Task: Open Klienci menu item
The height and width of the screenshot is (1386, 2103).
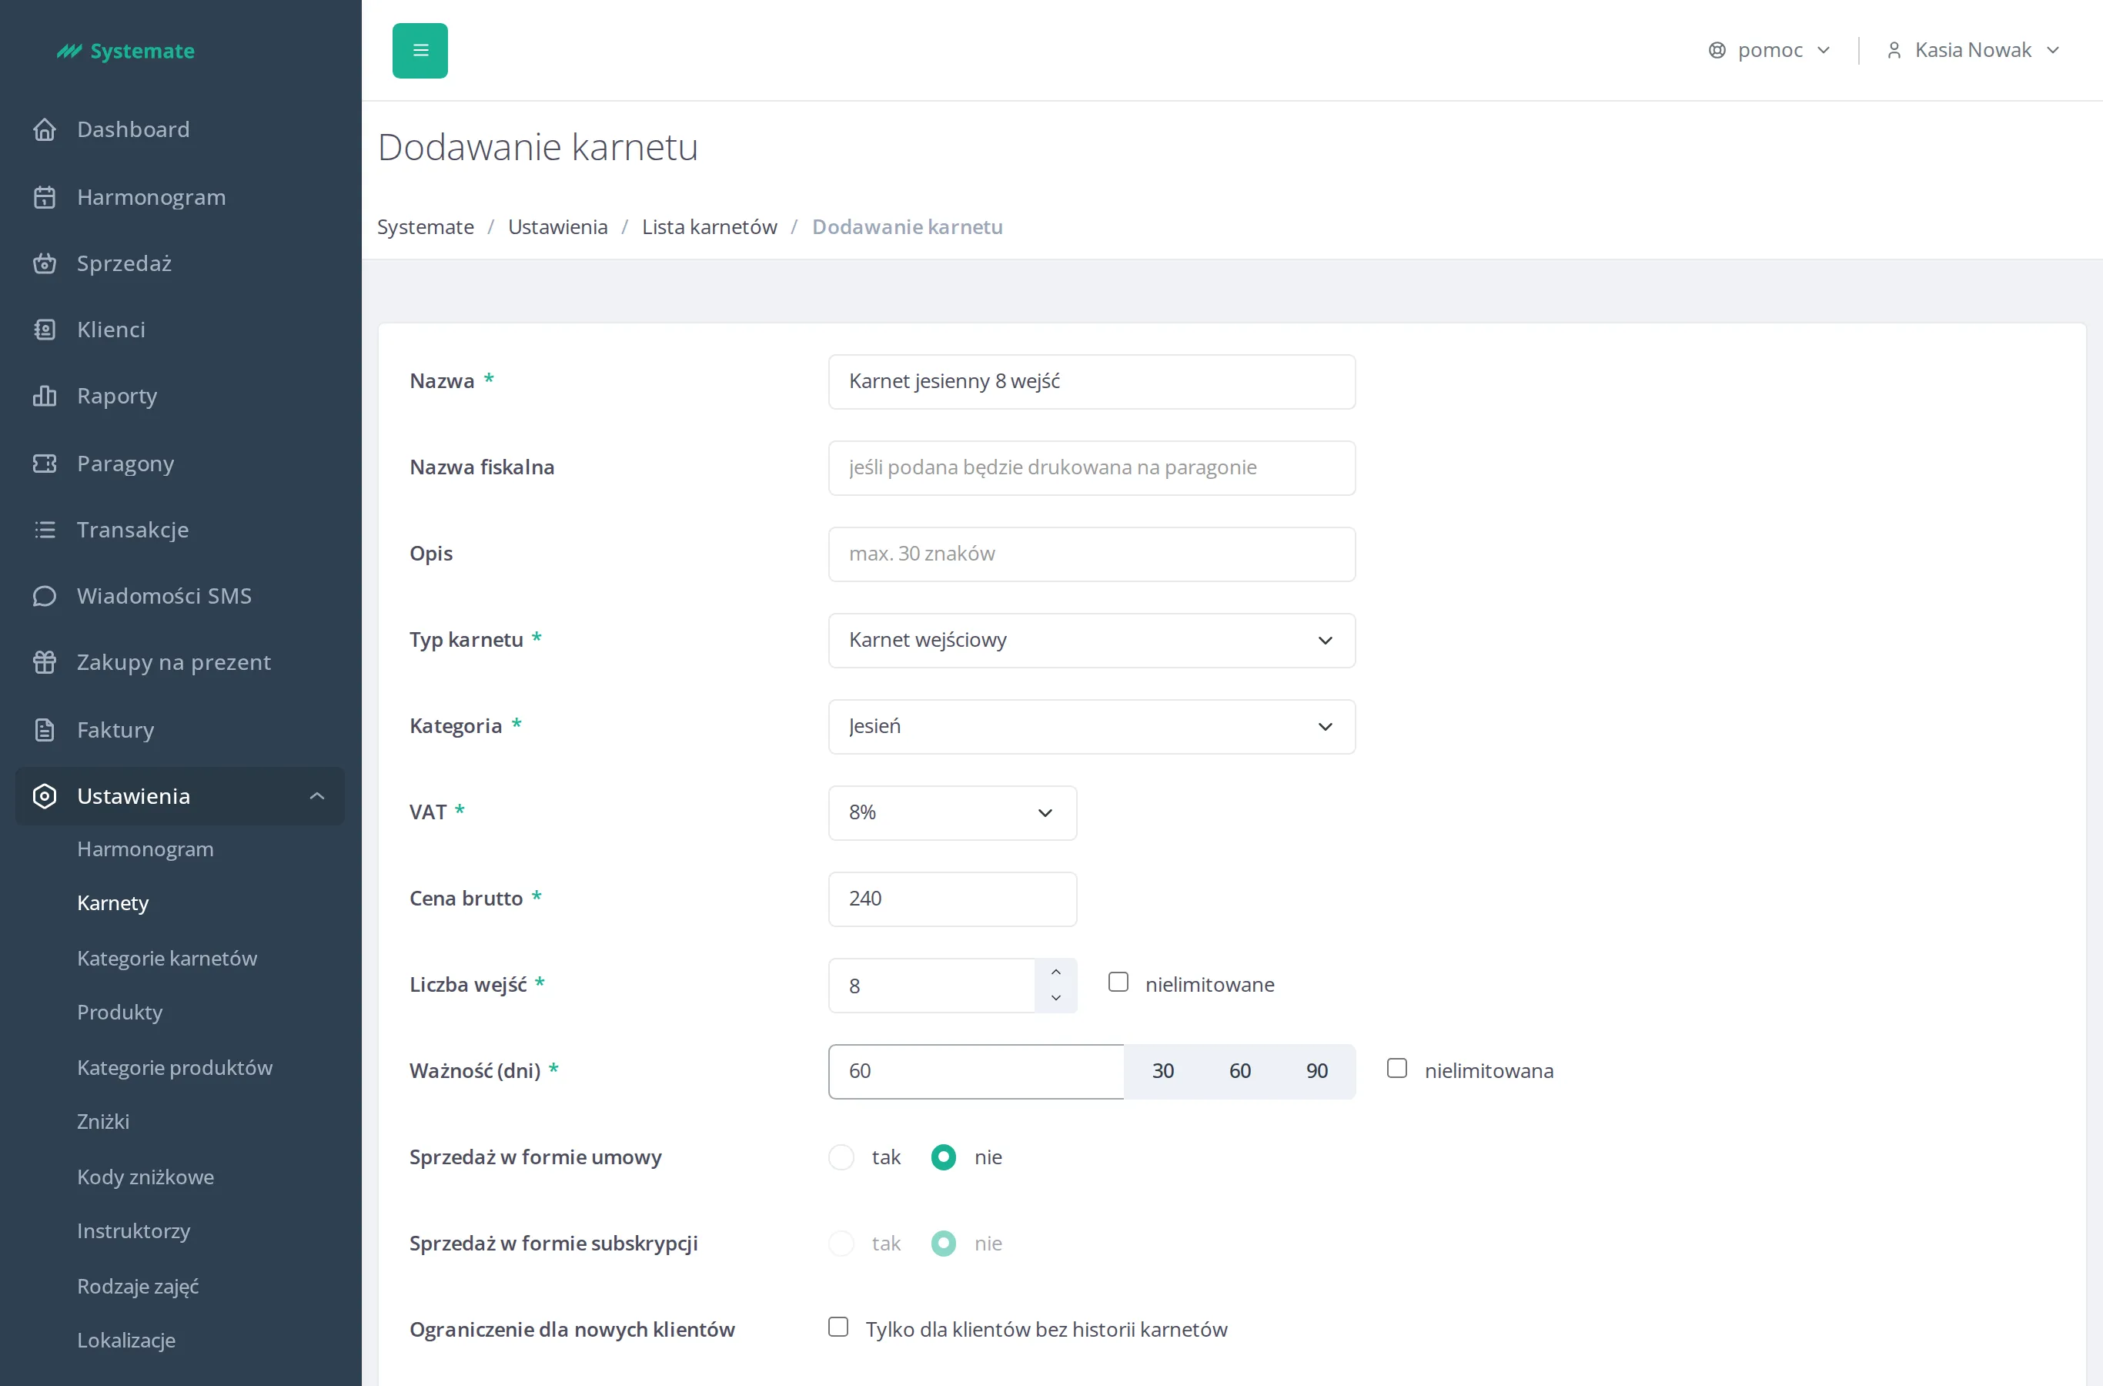Action: pos(112,330)
